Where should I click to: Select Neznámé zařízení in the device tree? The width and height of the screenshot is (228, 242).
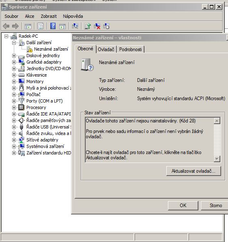pos(51,49)
